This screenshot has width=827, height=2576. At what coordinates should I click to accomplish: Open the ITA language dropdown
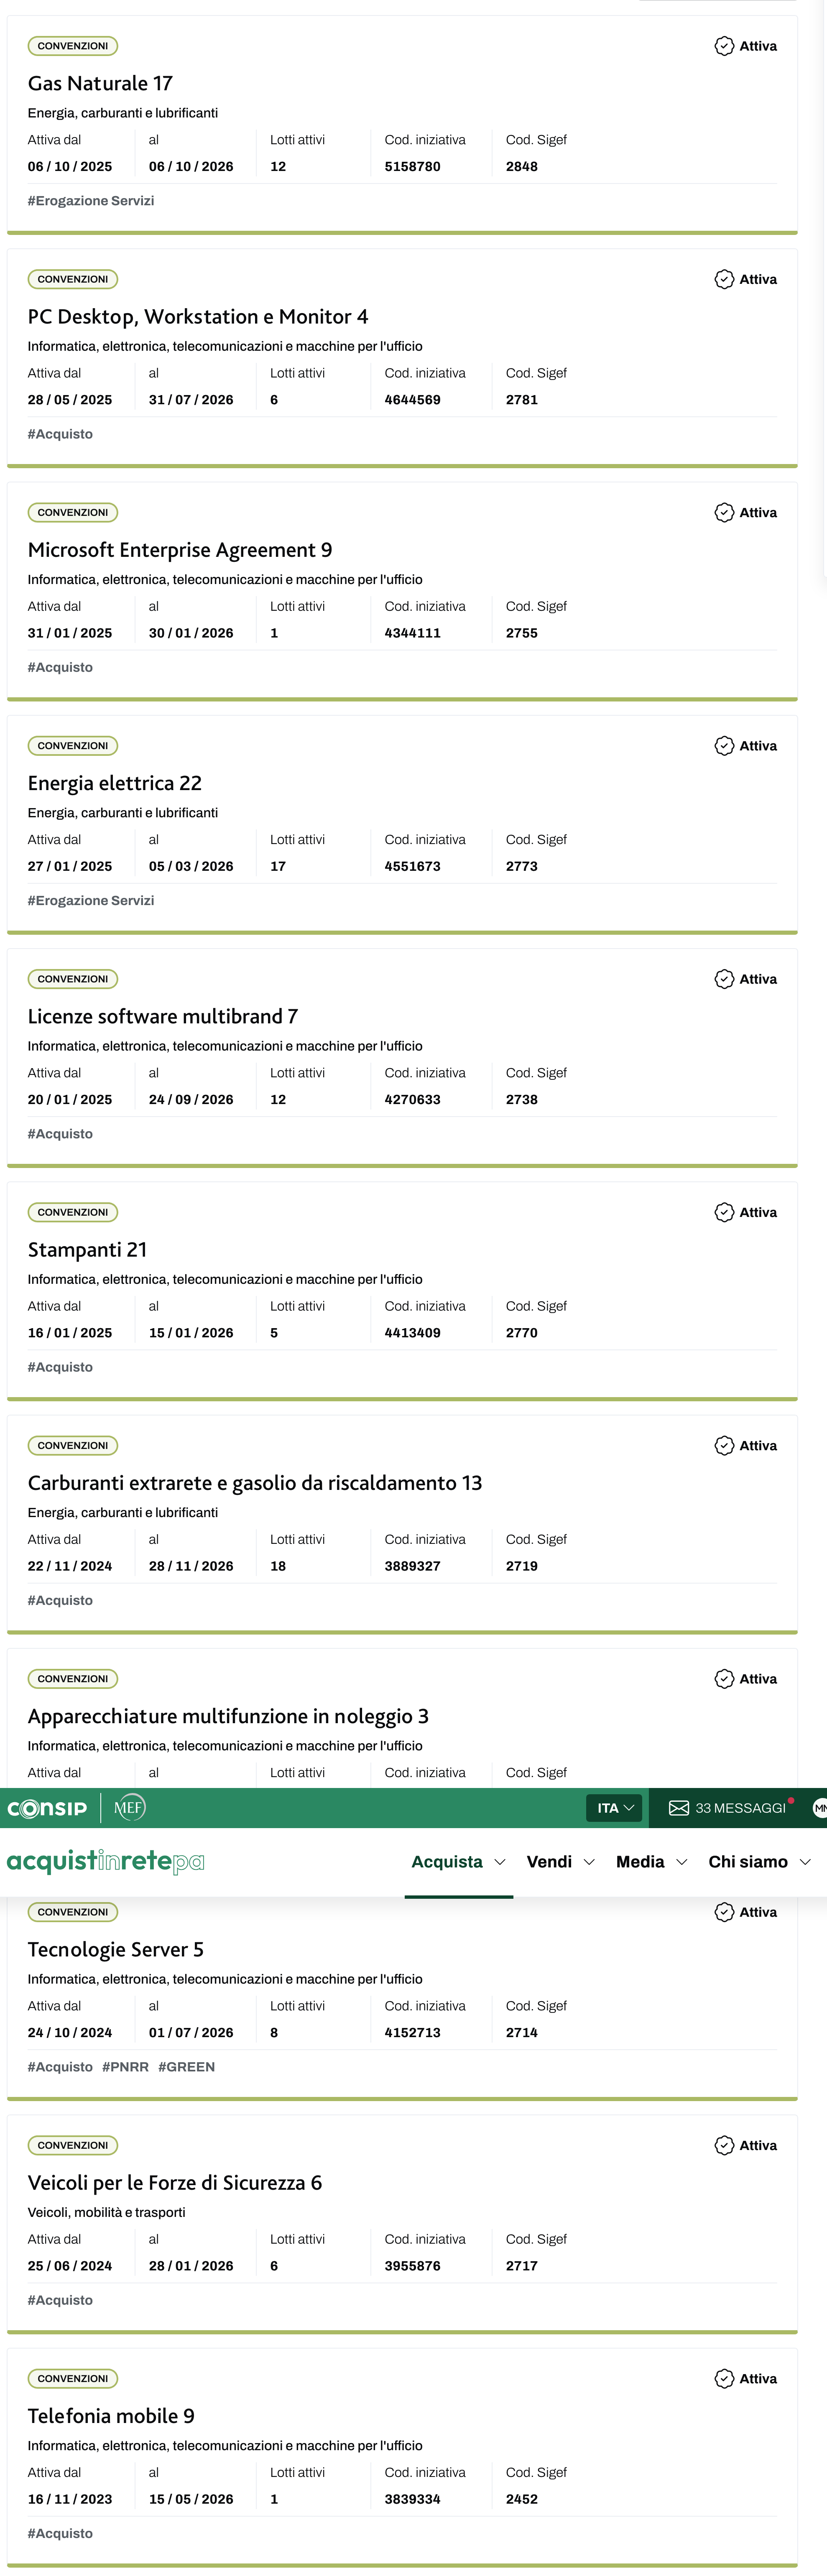point(615,1808)
